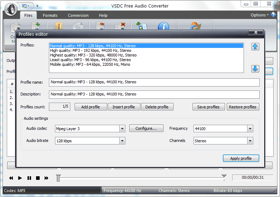Open the Help tab

pos(103,15)
